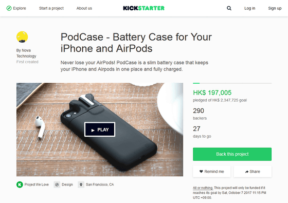Click the All or nothing link
The image size is (288, 203).
click(203, 188)
